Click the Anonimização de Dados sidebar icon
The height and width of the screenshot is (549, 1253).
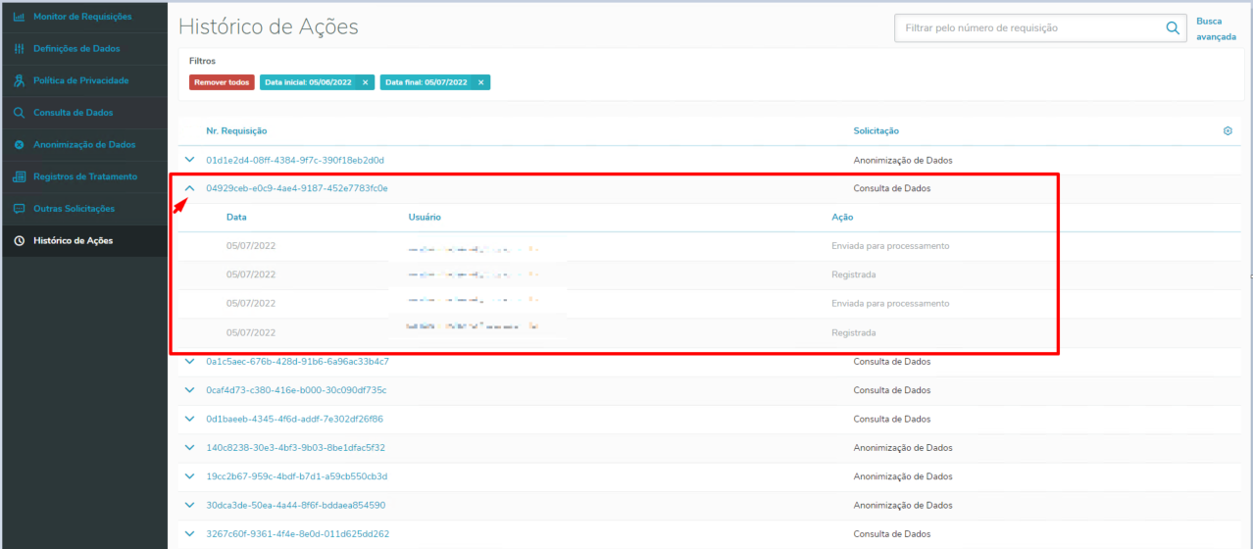click(x=19, y=145)
